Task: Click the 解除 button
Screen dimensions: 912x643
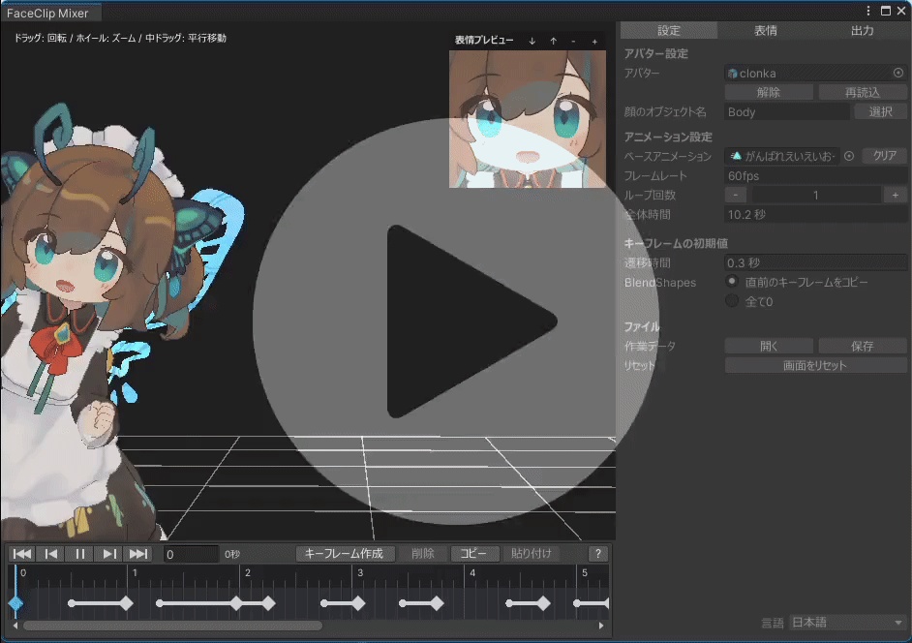Action: pos(769,92)
